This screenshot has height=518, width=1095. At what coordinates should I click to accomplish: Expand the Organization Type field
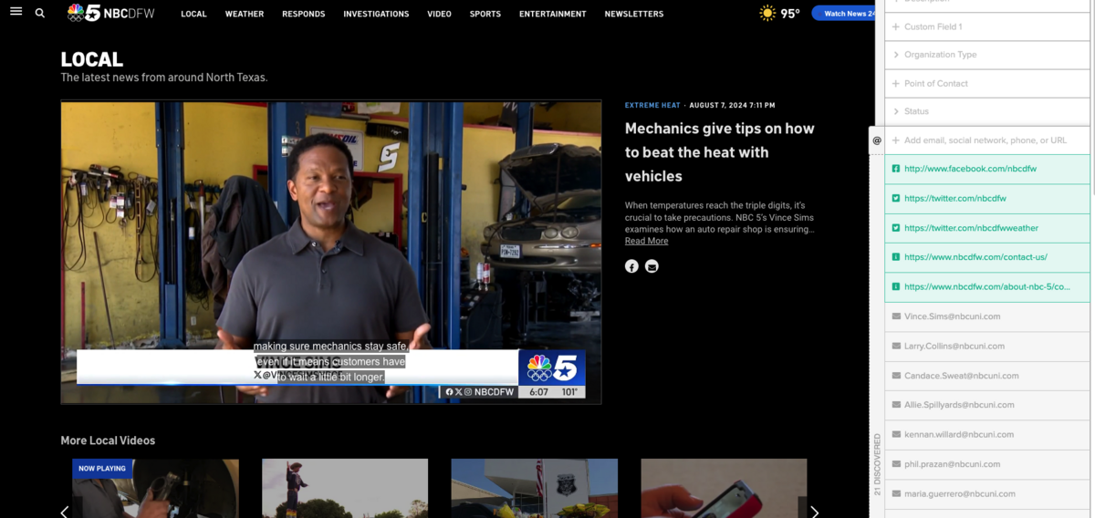click(940, 55)
